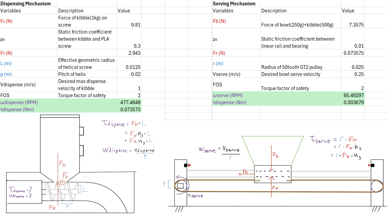Click the 'Pitch of helix' description cell
Image resolution: width=387 pixels, height=214 pixels.
pos(87,74)
